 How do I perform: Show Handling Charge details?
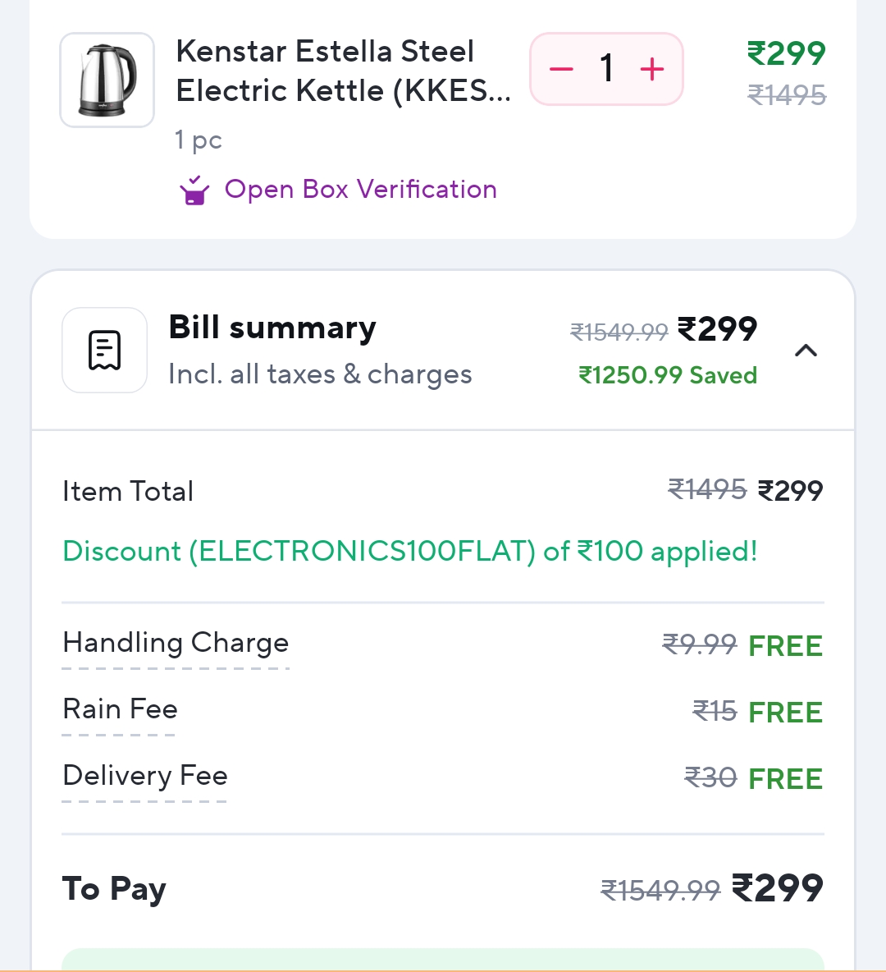click(176, 643)
